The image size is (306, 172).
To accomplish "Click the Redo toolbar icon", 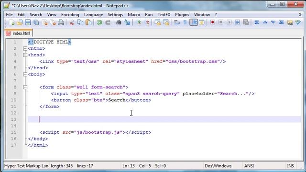I will [108, 22].
